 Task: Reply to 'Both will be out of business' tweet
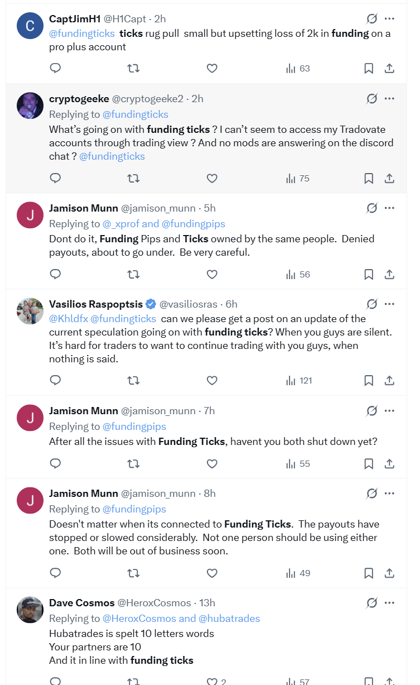[x=55, y=573]
